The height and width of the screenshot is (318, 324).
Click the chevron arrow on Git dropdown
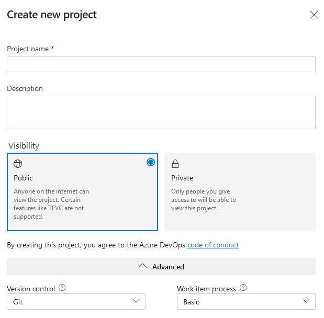click(x=136, y=301)
